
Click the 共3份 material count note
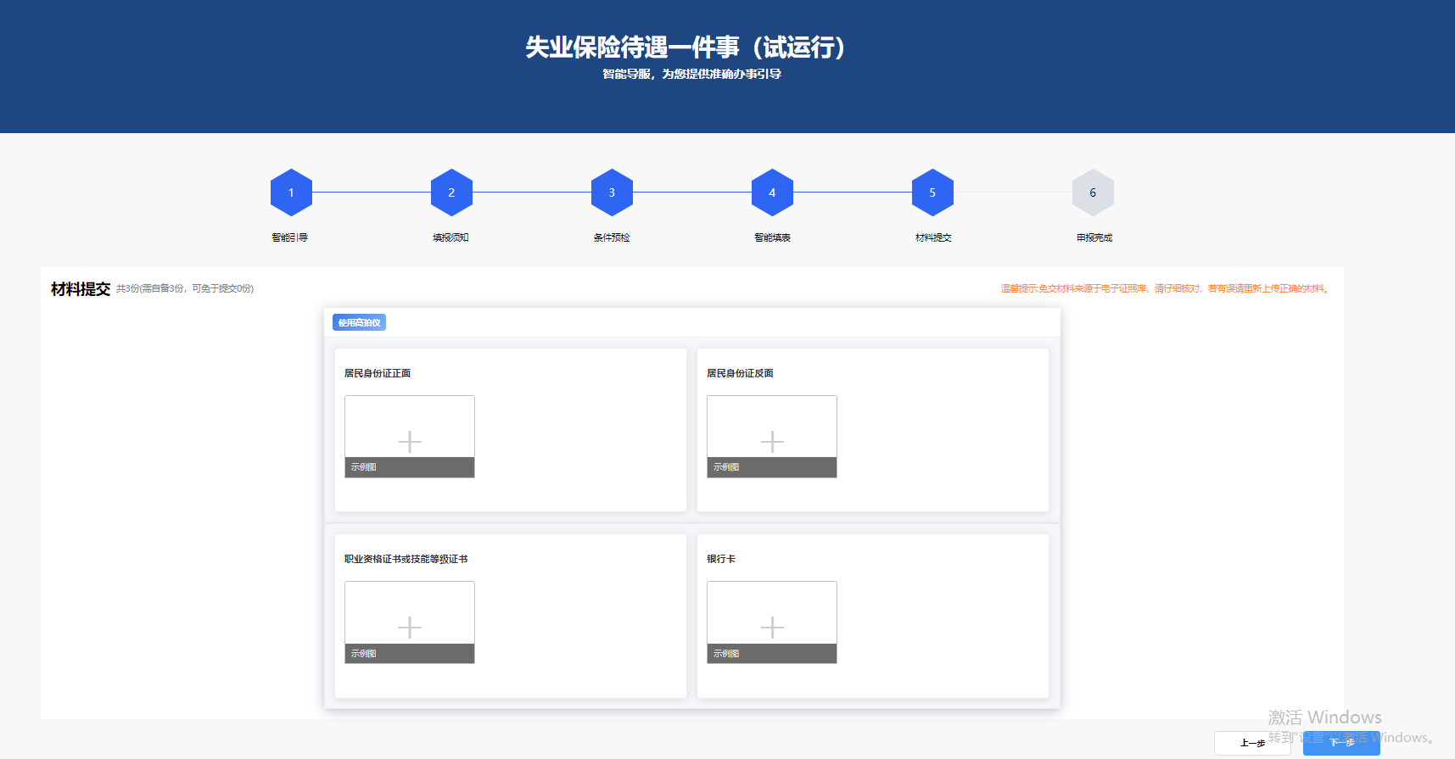point(185,288)
